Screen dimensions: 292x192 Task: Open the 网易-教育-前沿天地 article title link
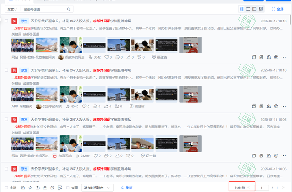coord(81,119)
